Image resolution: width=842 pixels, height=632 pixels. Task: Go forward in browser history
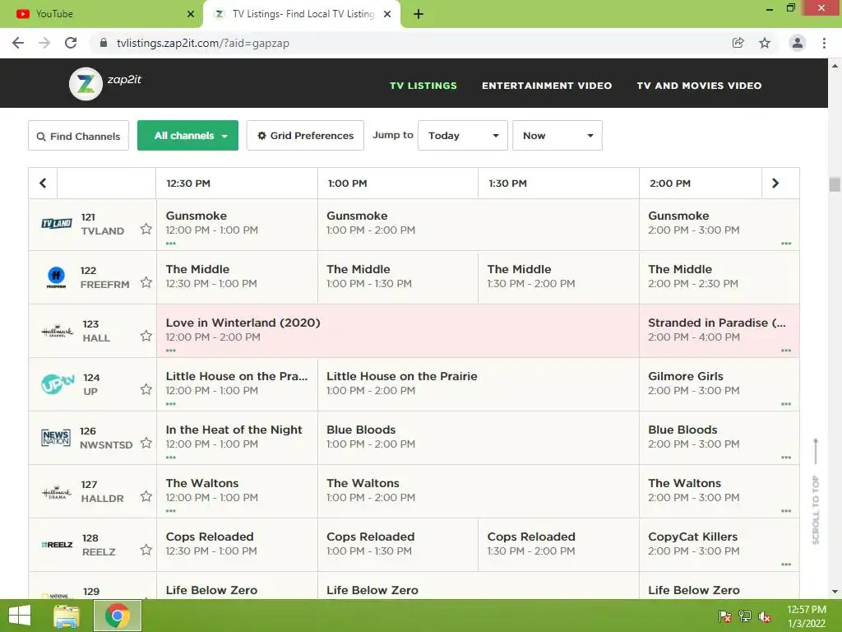tap(44, 43)
